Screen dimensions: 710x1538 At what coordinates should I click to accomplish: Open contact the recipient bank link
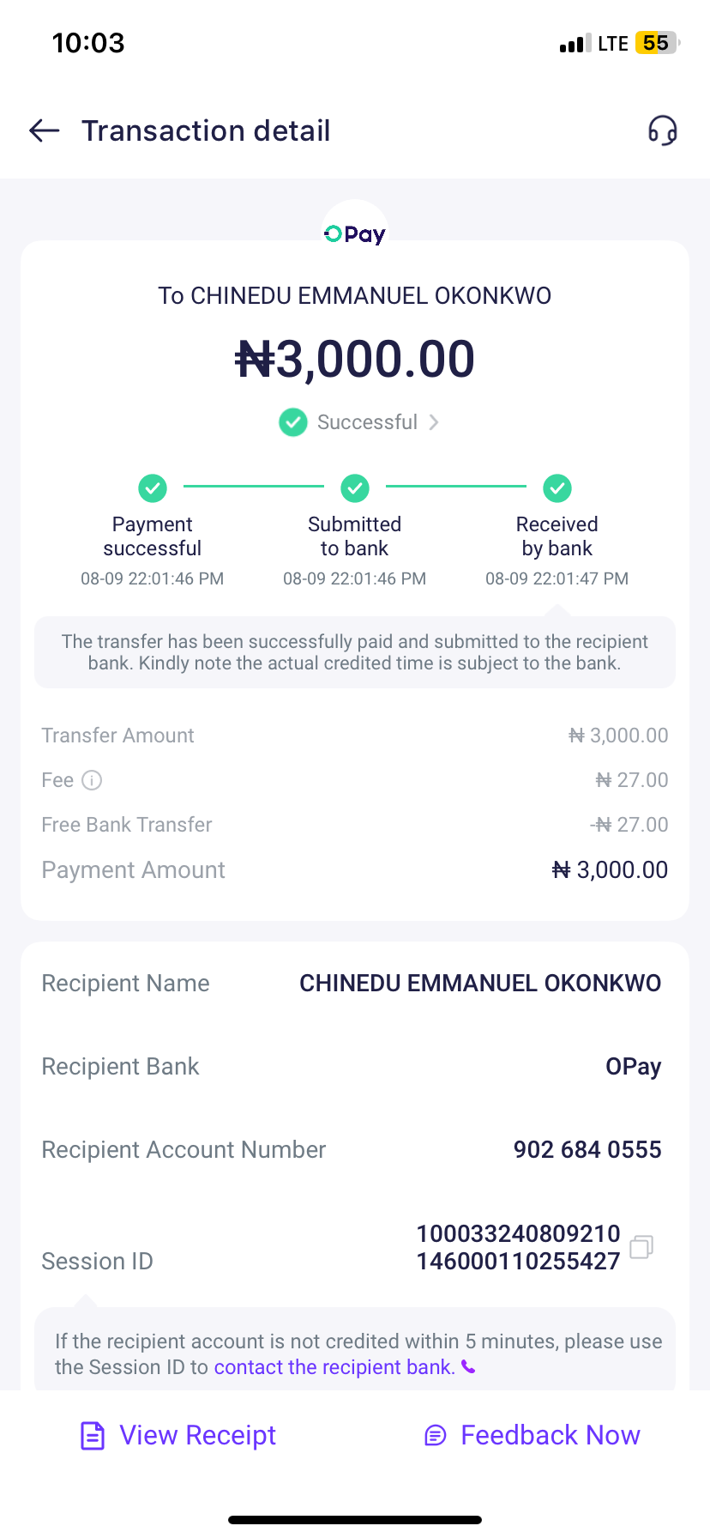[334, 1367]
